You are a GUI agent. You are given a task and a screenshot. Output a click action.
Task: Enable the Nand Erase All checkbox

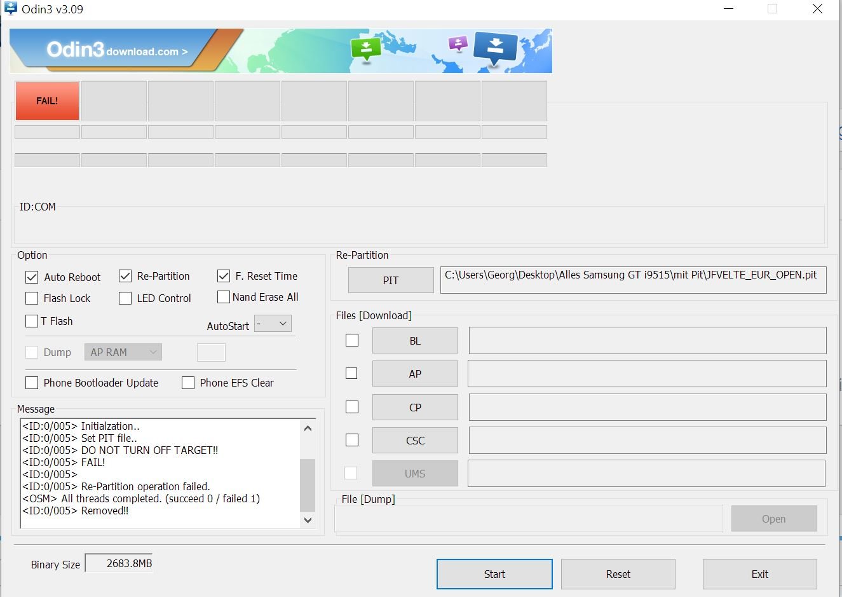(224, 297)
